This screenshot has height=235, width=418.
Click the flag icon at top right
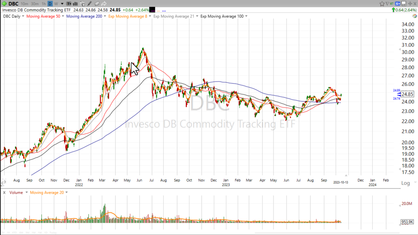tap(388, 4)
